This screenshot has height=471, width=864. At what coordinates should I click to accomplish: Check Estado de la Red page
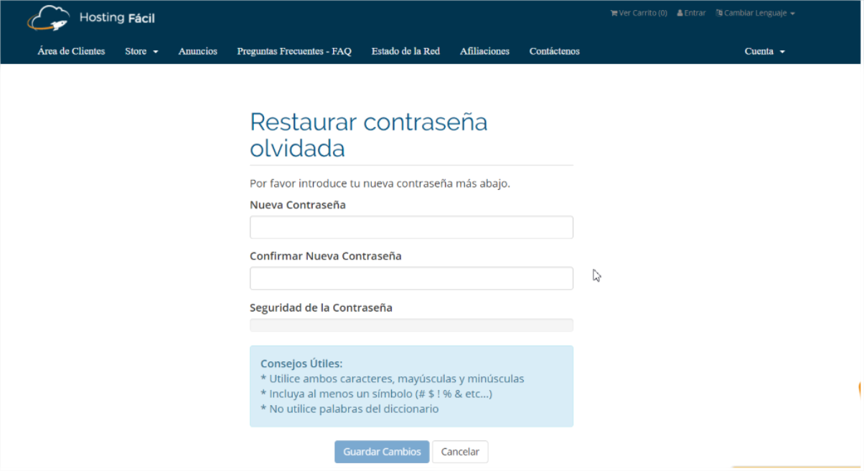tap(405, 51)
